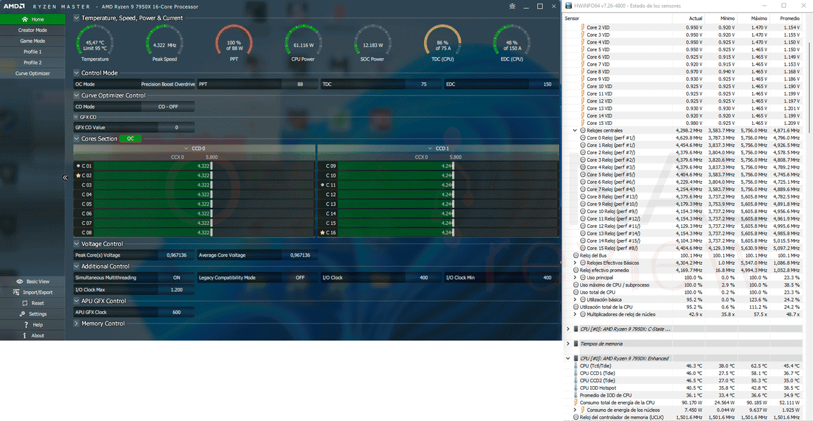Click the HWiNFO64 app icon in its title bar
813x421 pixels.
pyautogui.click(x=568, y=6)
